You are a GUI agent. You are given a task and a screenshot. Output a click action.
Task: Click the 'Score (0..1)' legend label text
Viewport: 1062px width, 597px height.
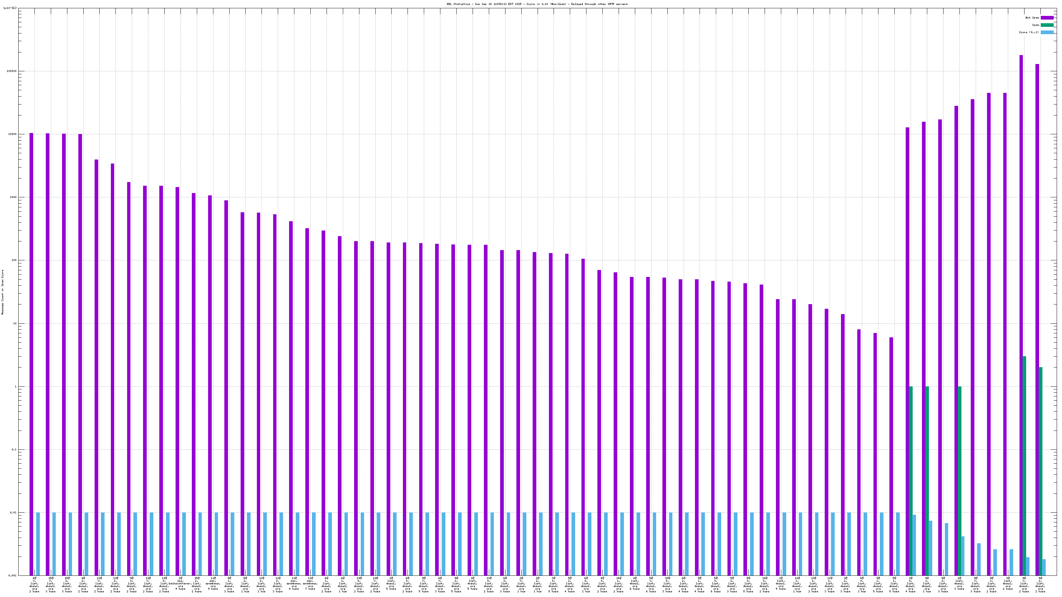(1028, 32)
